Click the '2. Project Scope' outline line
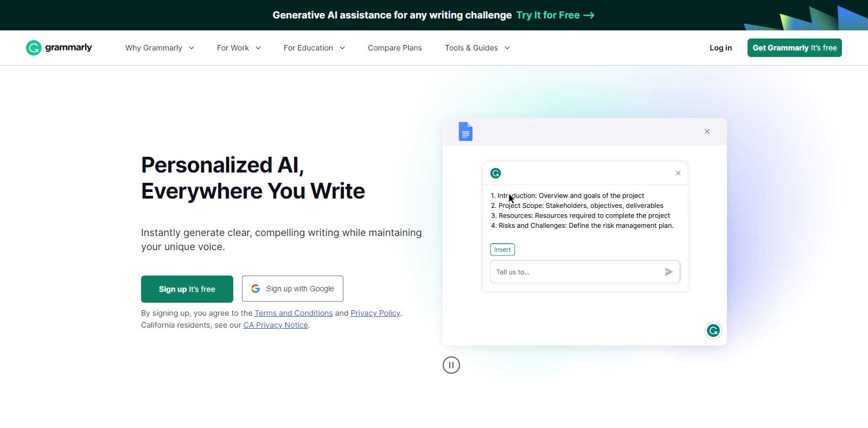This screenshot has height=428, width=868. 577,206
